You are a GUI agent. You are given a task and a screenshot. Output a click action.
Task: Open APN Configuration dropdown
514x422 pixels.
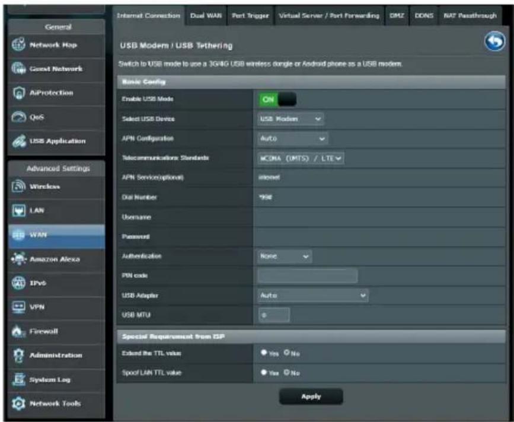(292, 139)
